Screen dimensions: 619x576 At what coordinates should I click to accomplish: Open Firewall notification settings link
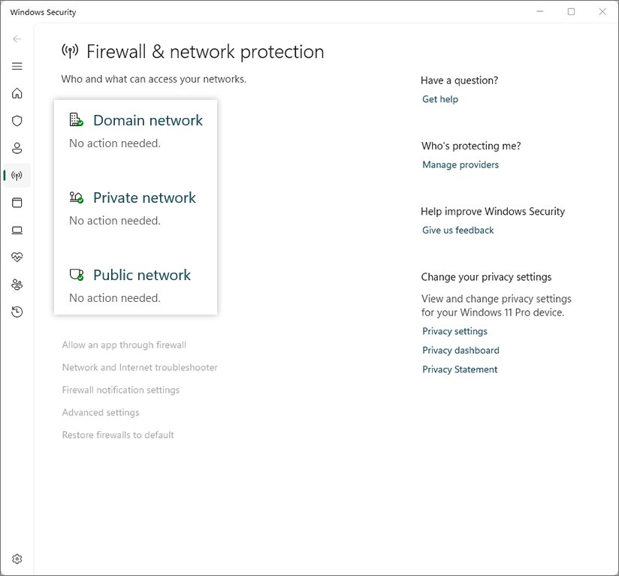(121, 390)
